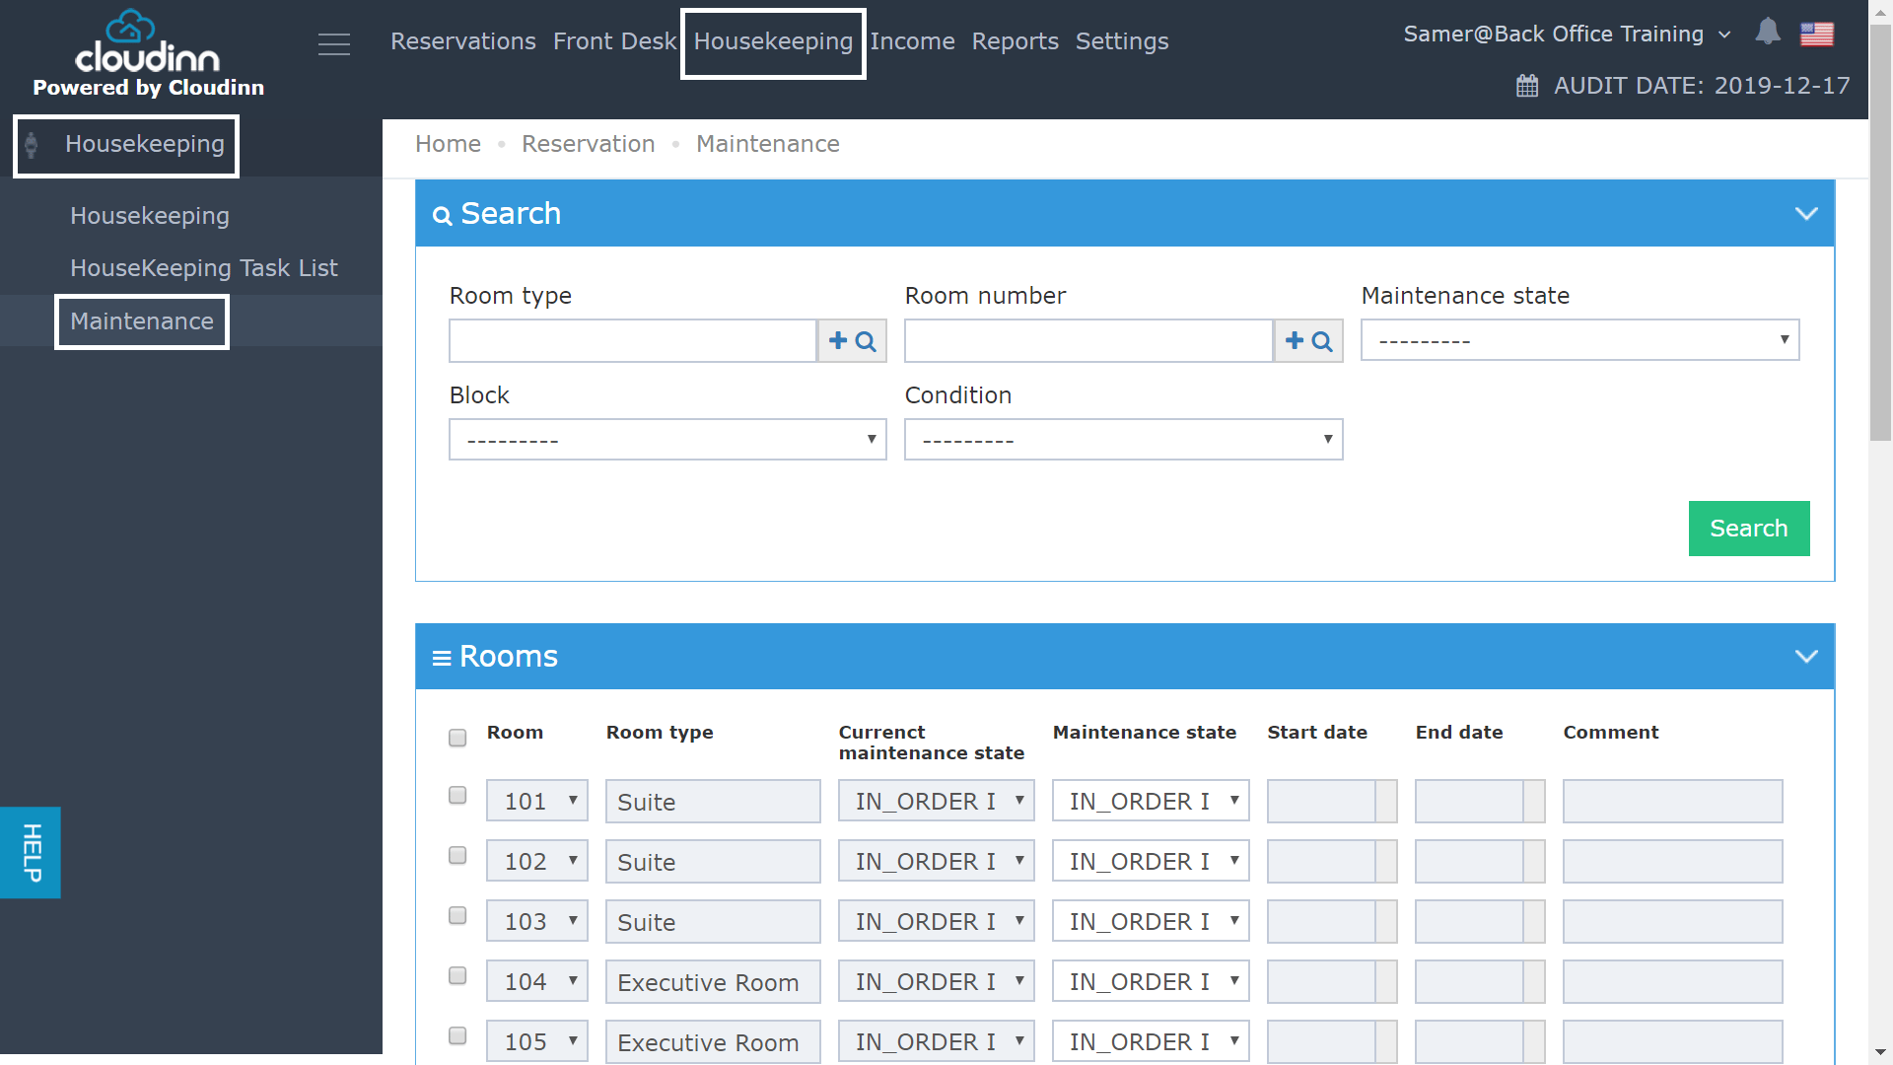Open the Reservations menu

click(x=463, y=41)
